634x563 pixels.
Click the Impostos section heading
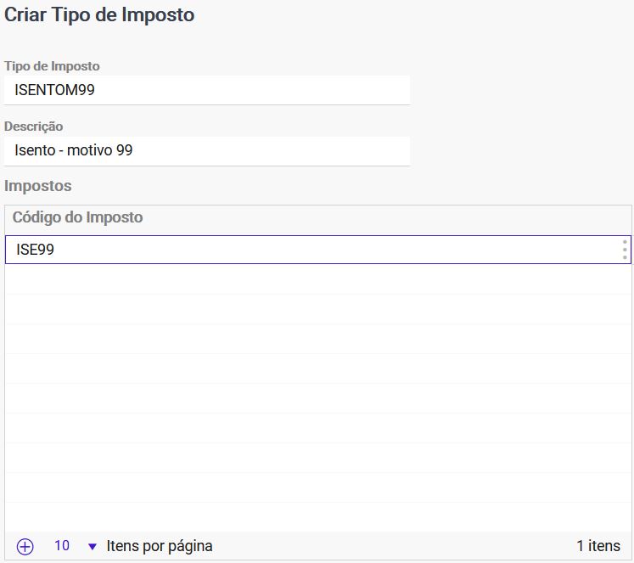37,186
